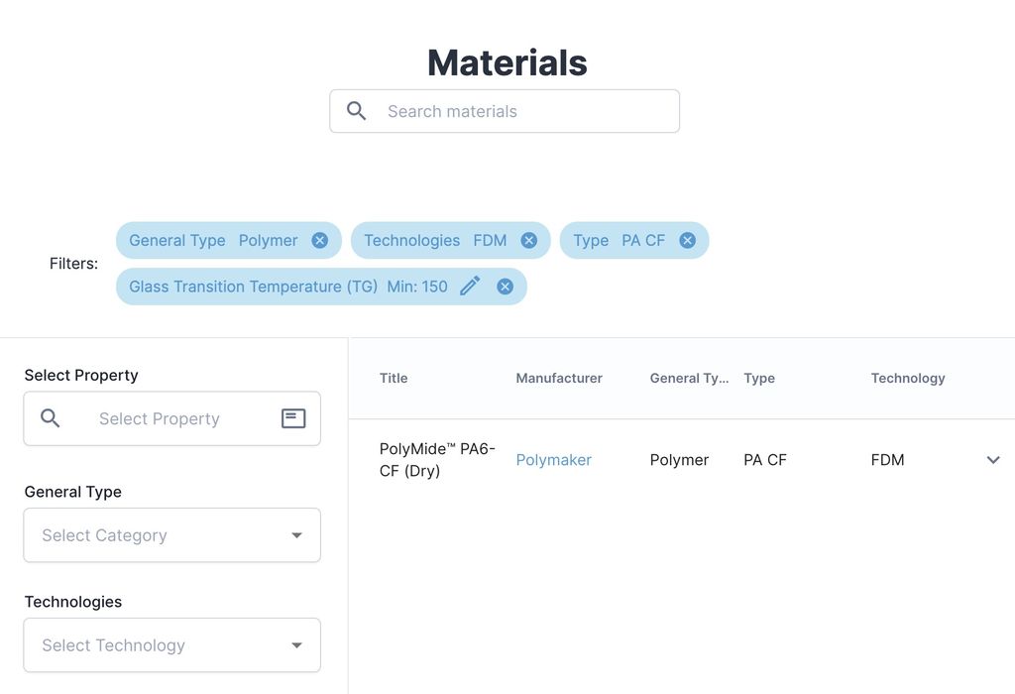Delete the Glass Transition Temperature filter
1015x694 pixels.
pos(505,287)
